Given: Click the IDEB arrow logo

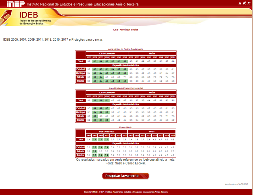Looking at the screenshot, I should 6,17.
